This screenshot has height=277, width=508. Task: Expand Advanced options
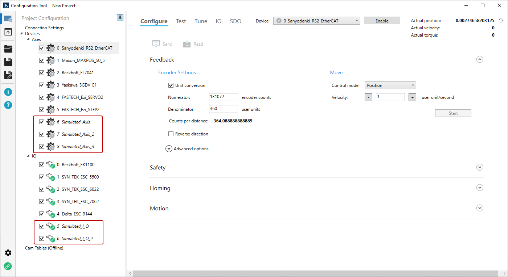coord(169,148)
